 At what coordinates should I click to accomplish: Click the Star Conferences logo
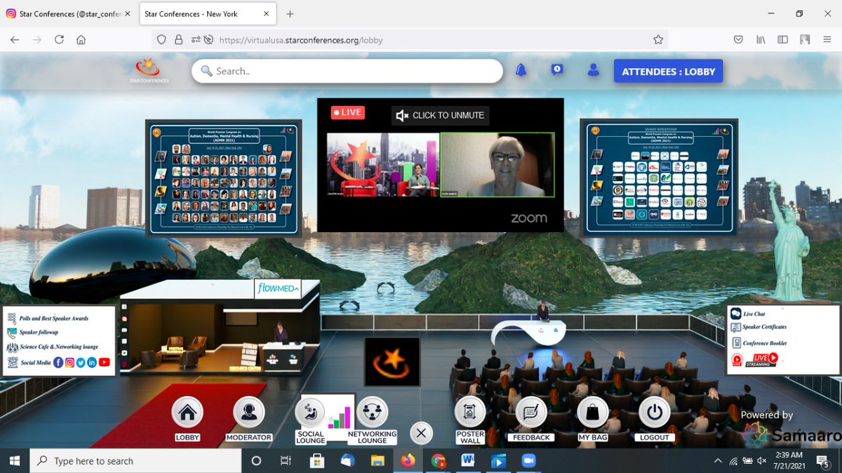pos(148,71)
